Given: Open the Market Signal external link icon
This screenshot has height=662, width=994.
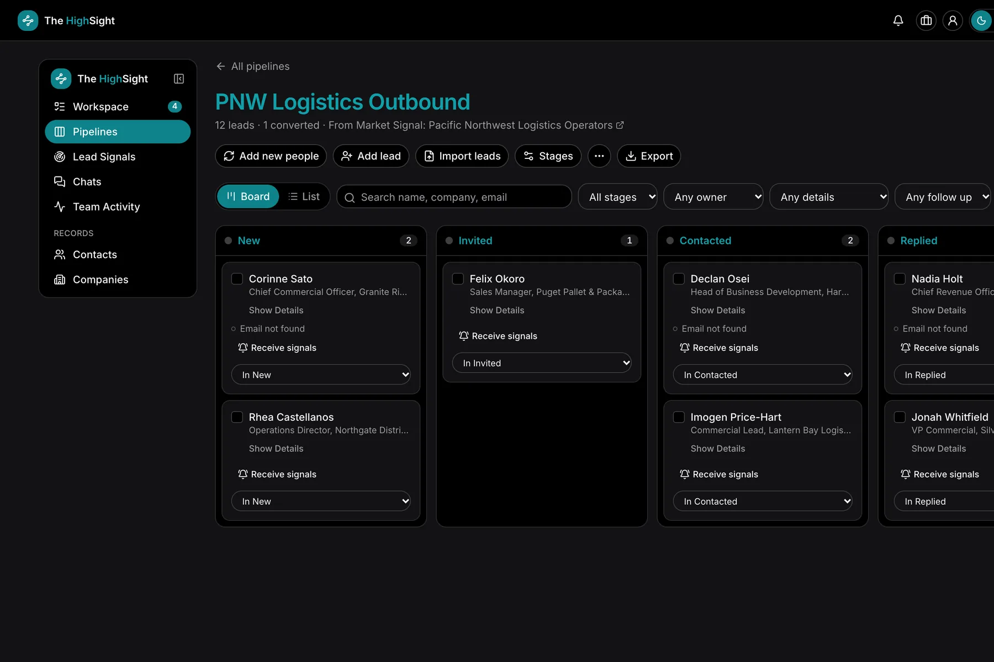Looking at the screenshot, I should tap(620, 125).
